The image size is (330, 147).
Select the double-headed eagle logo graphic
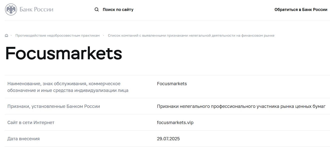[10, 9]
